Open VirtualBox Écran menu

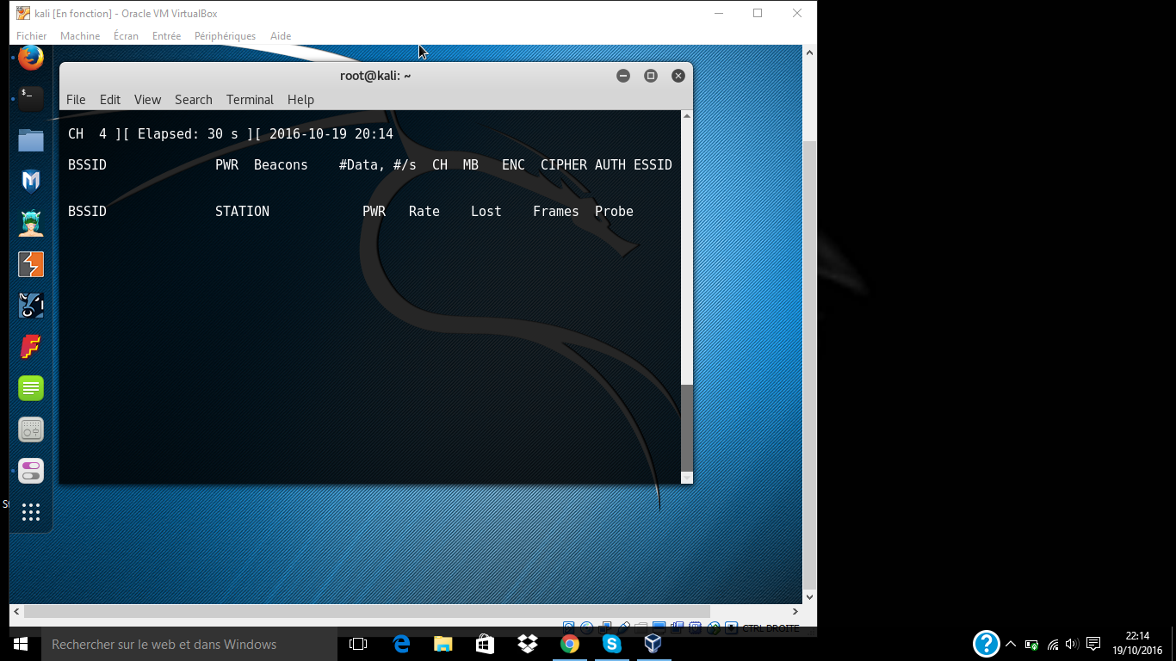pos(126,36)
